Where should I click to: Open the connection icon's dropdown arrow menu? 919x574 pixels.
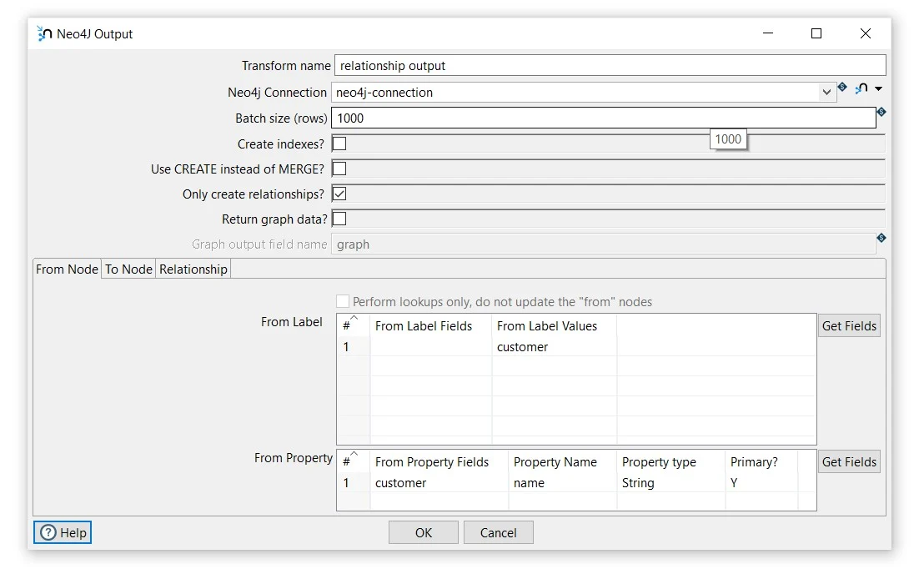click(878, 89)
